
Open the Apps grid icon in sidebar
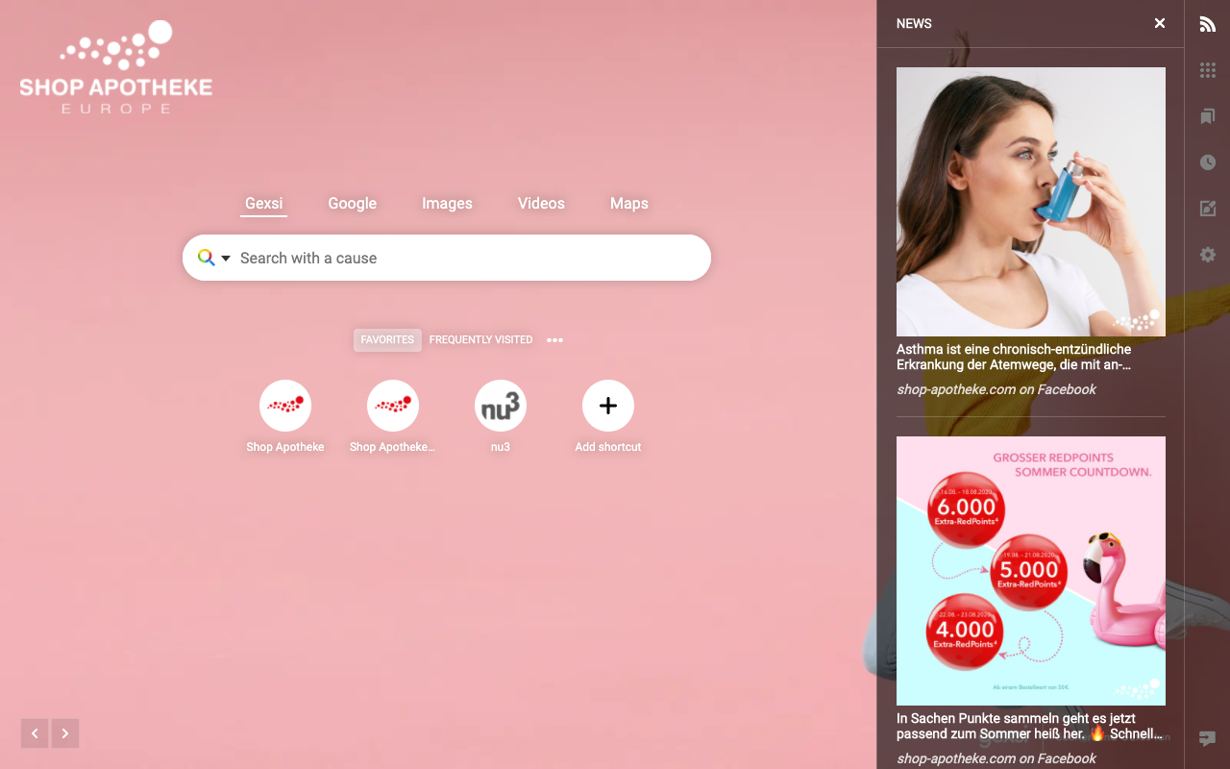point(1208,70)
